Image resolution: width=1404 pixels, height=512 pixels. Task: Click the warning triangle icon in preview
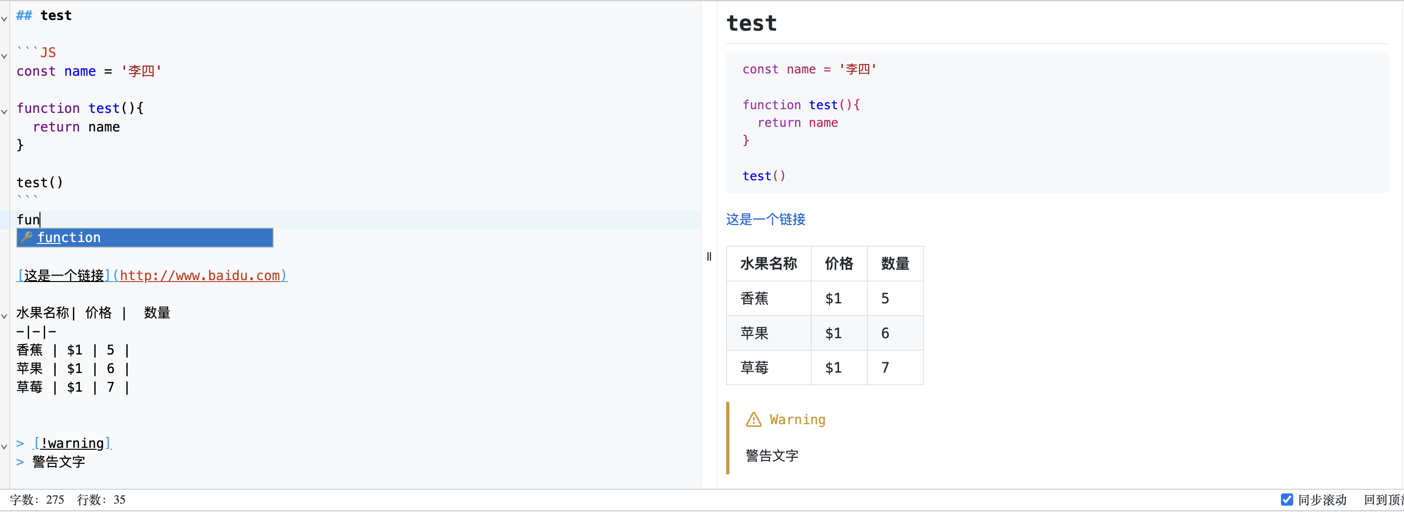click(753, 419)
